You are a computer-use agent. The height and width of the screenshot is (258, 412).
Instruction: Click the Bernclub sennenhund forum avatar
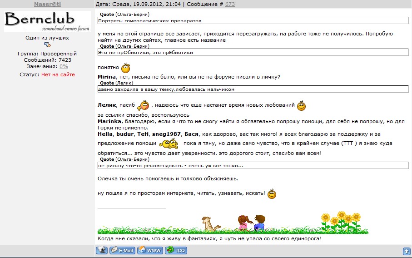point(47,21)
